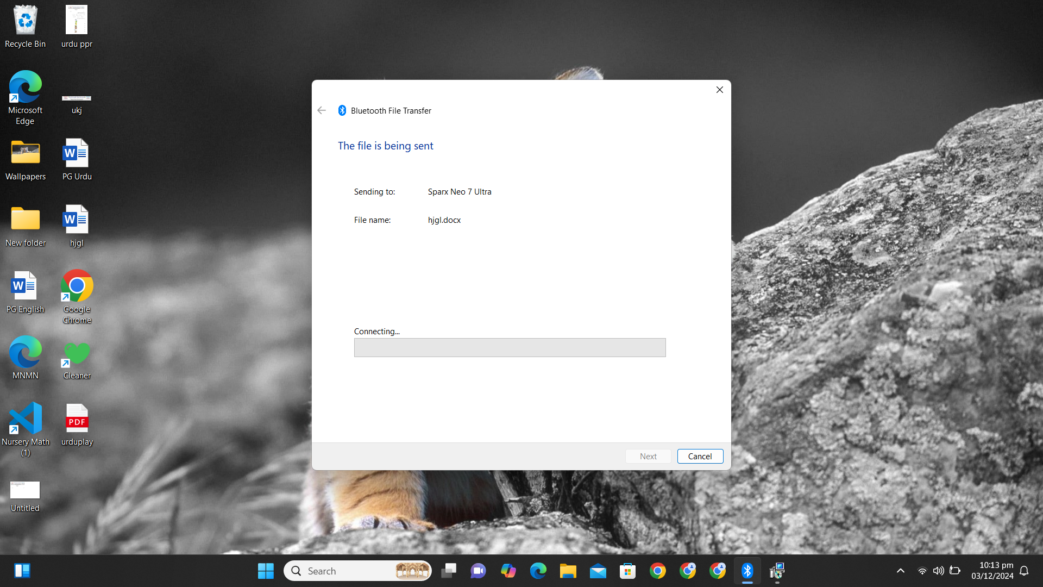Click Bluetooth icon in the taskbar

747,571
